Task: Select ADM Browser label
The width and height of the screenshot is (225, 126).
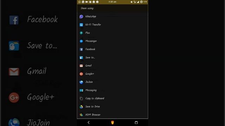Action: 93,115
